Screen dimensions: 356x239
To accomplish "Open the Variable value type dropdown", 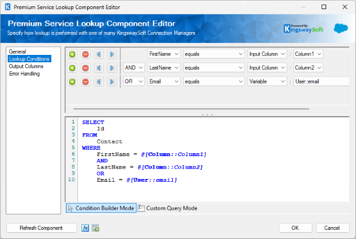I will click(x=267, y=81).
